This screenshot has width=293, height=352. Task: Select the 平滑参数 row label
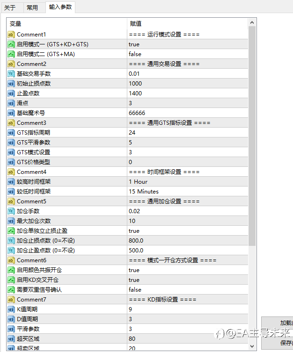(28, 329)
